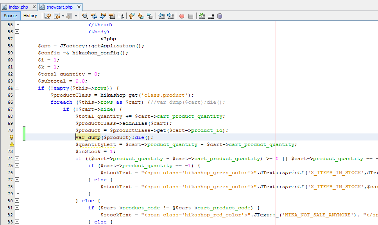This screenshot has width=378, height=225.
Task: Stop macro recording square icon
Action: click(x=191, y=16)
